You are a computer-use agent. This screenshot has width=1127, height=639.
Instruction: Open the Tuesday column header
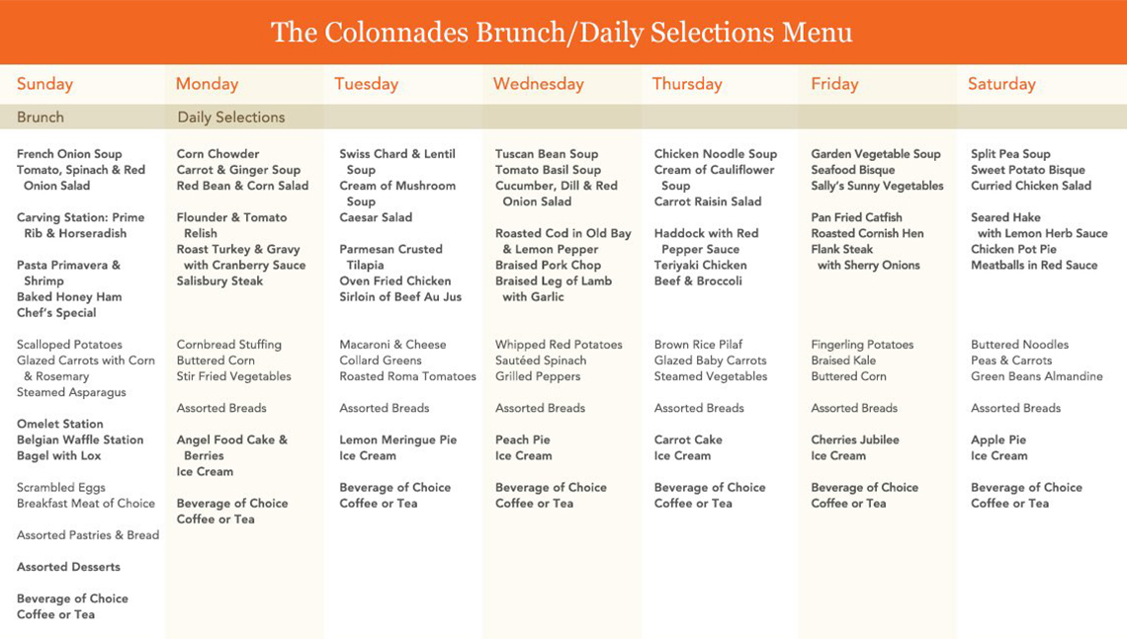366,84
